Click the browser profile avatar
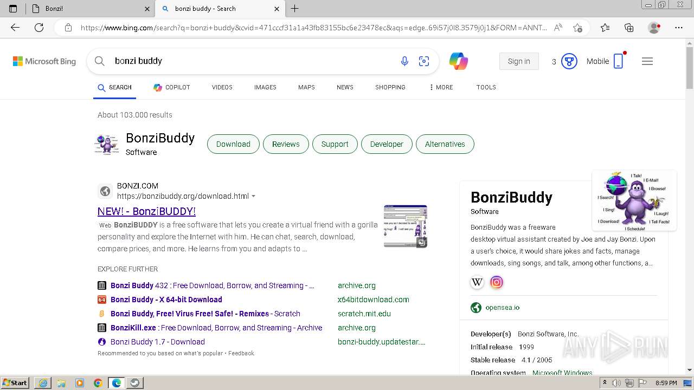694x390 pixels. point(654,28)
